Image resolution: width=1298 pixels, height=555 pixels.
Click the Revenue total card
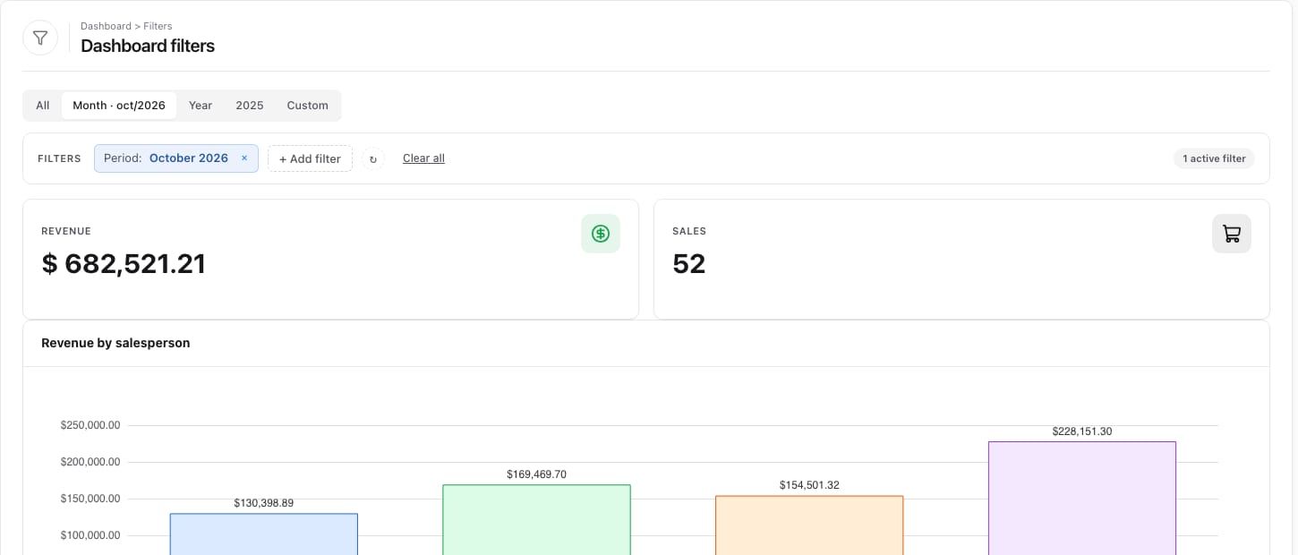(x=331, y=260)
